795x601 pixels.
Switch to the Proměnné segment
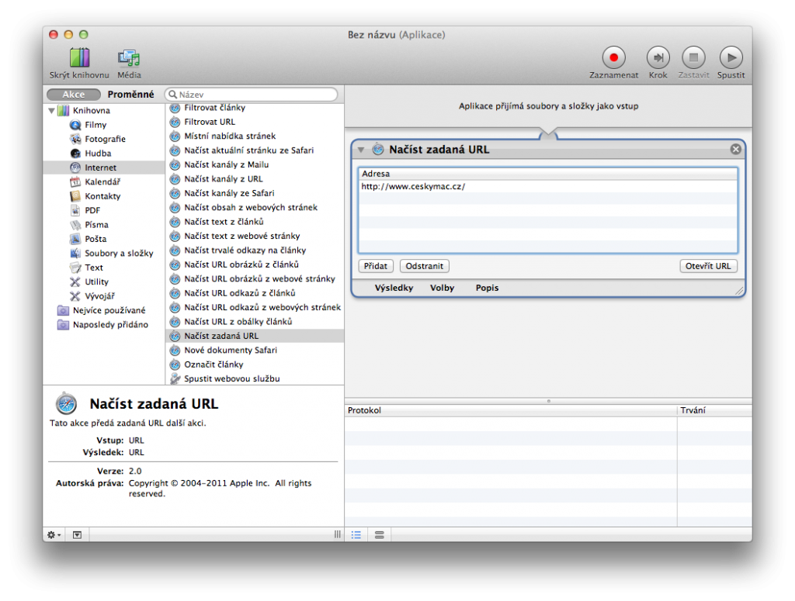[130, 95]
